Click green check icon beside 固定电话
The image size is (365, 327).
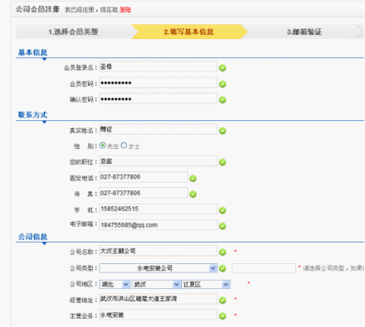pyautogui.click(x=193, y=179)
